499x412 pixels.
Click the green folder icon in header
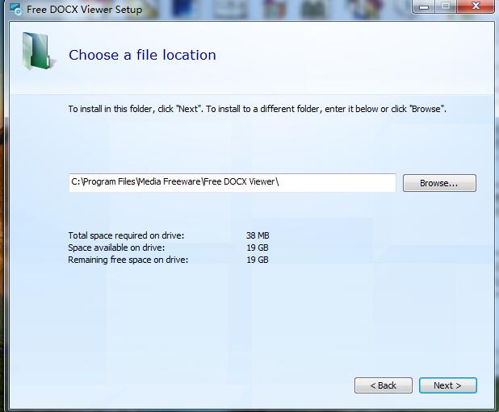pyautogui.click(x=37, y=51)
